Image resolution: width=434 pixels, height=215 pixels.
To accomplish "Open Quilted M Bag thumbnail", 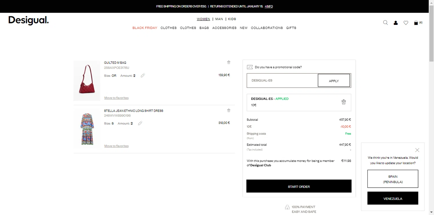I will point(87,81).
